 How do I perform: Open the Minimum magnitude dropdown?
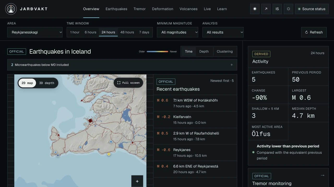click(178, 32)
